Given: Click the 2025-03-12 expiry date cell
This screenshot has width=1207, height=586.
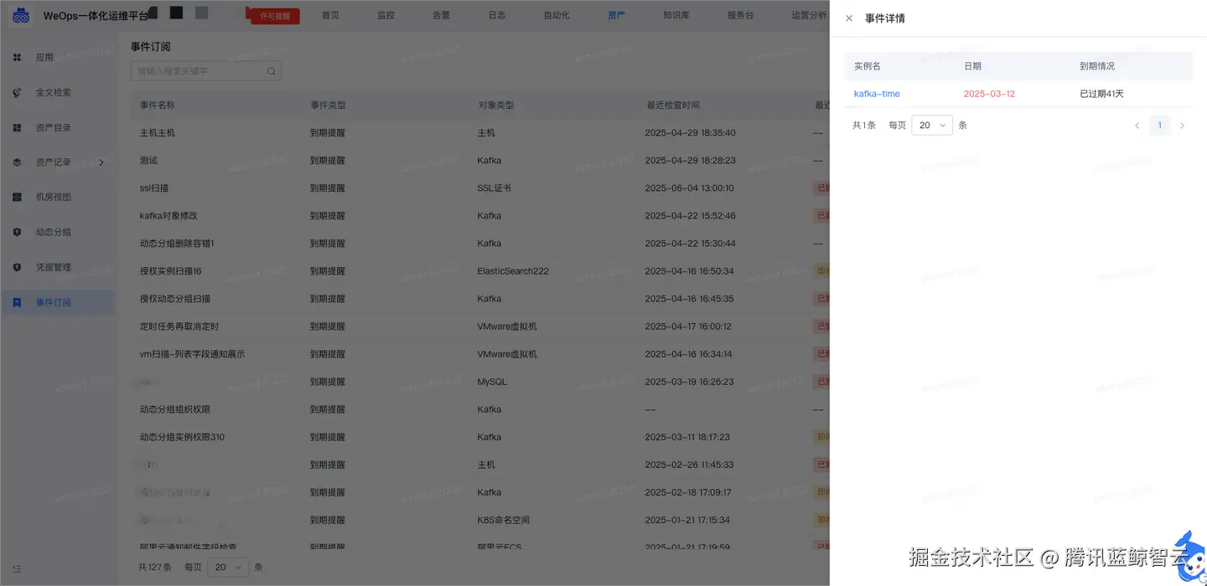Looking at the screenshot, I should (x=989, y=94).
